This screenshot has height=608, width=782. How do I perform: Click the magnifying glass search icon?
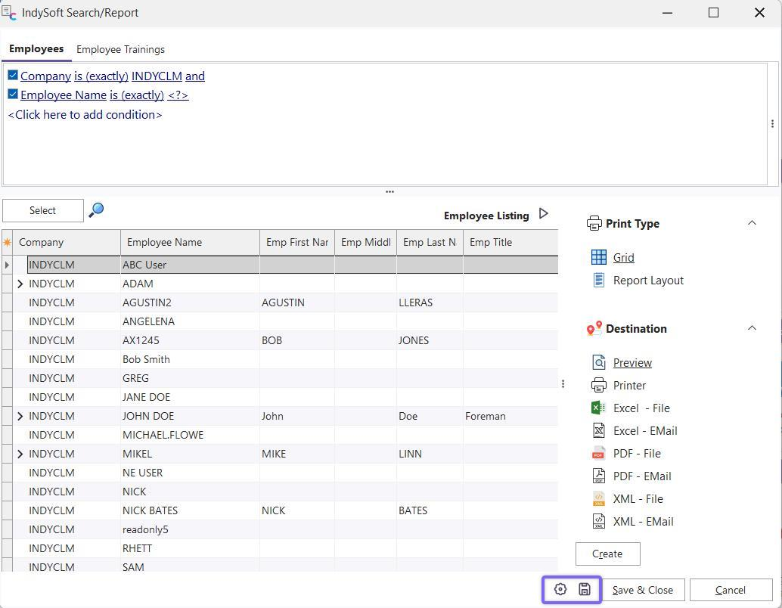coord(96,210)
